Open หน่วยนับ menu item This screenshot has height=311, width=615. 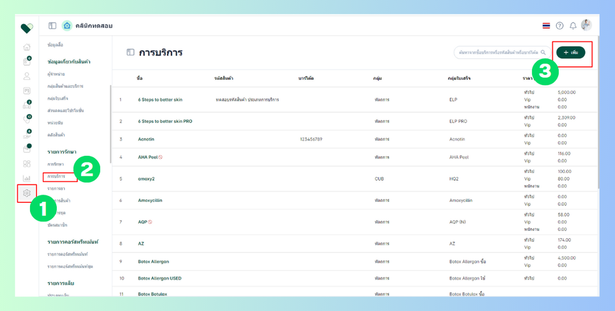55,123
